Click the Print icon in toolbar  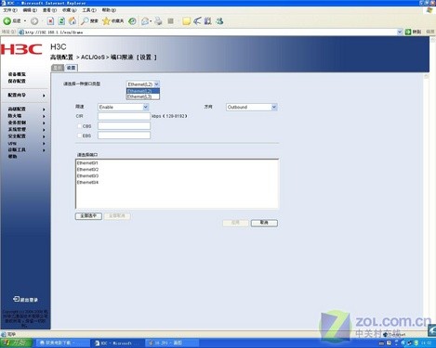pyautogui.click(x=158, y=21)
